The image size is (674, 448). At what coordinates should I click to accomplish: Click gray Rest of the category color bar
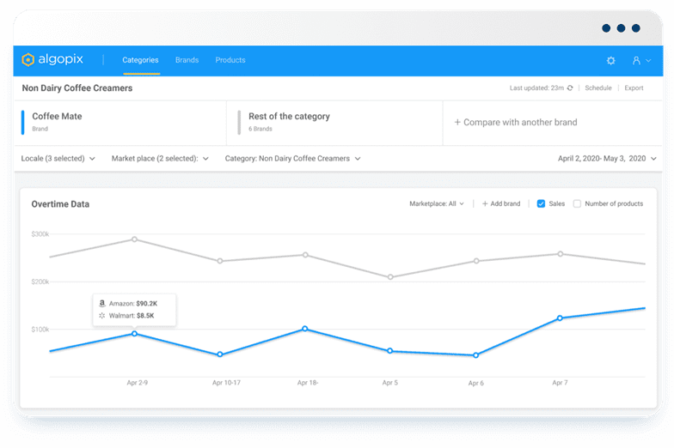pyautogui.click(x=239, y=123)
